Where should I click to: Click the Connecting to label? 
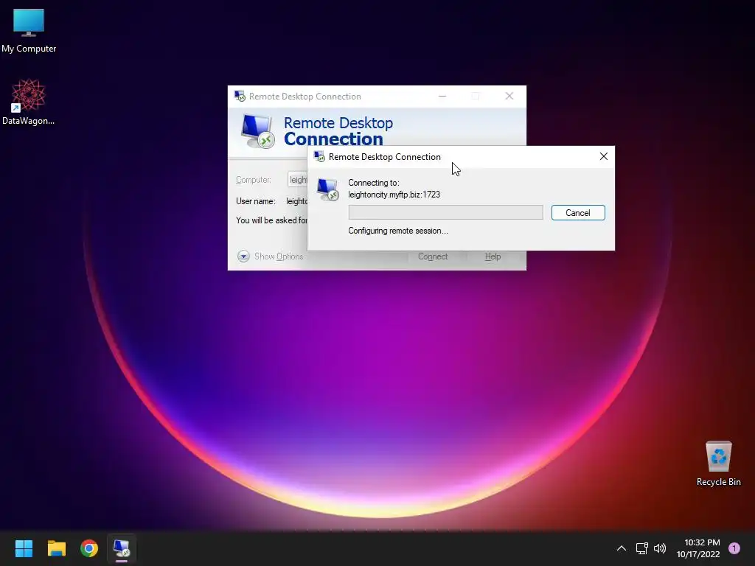coord(374,183)
